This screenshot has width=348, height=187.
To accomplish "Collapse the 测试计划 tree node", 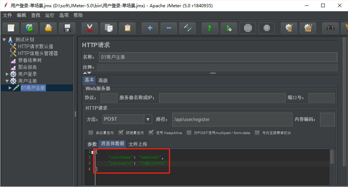I will pyautogui.click(x=4, y=40).
